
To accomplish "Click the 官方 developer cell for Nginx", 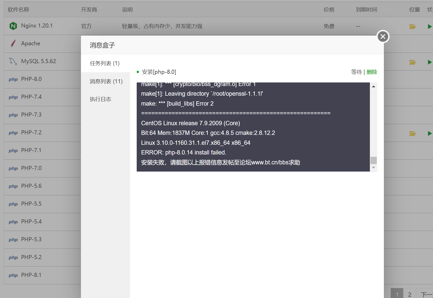I will click(x=86, y=26).
